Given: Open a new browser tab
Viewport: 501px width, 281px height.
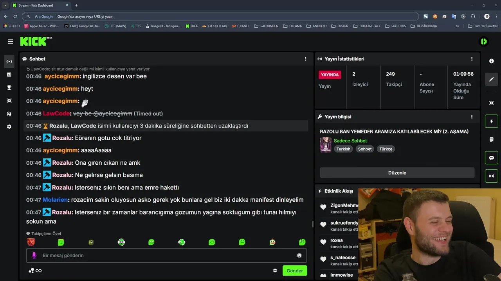Looking at the screenshot, I should (76, 5).
